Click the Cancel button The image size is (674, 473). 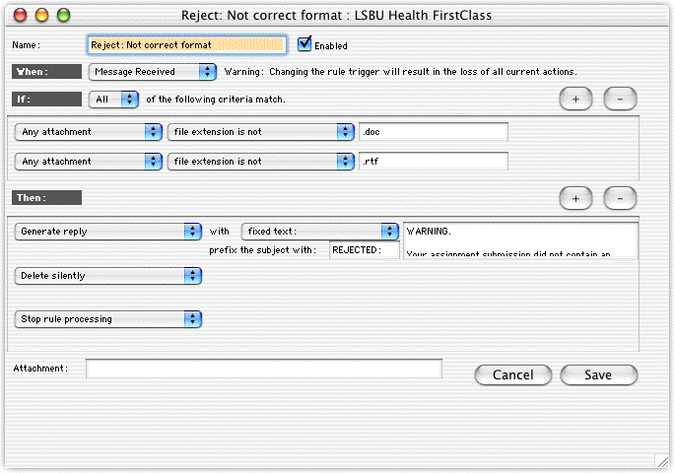click(x=512, y=374)
